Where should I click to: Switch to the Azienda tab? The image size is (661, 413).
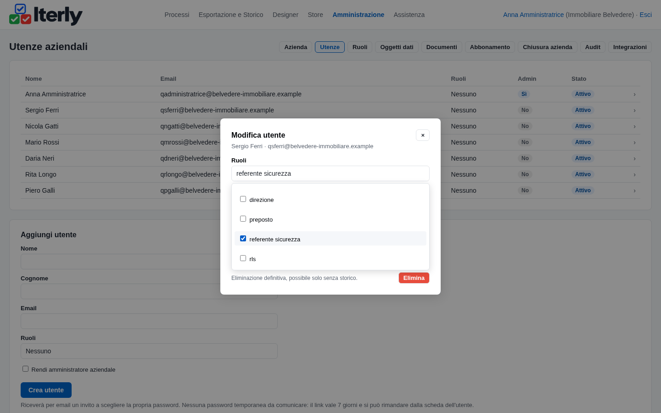(296, 47)
